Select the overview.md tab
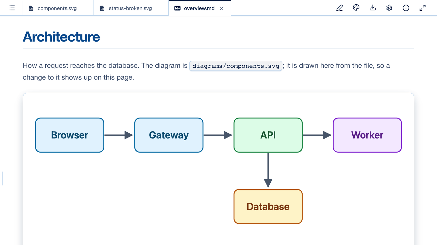This screenshot has height=245, width=437. (200, 8)
